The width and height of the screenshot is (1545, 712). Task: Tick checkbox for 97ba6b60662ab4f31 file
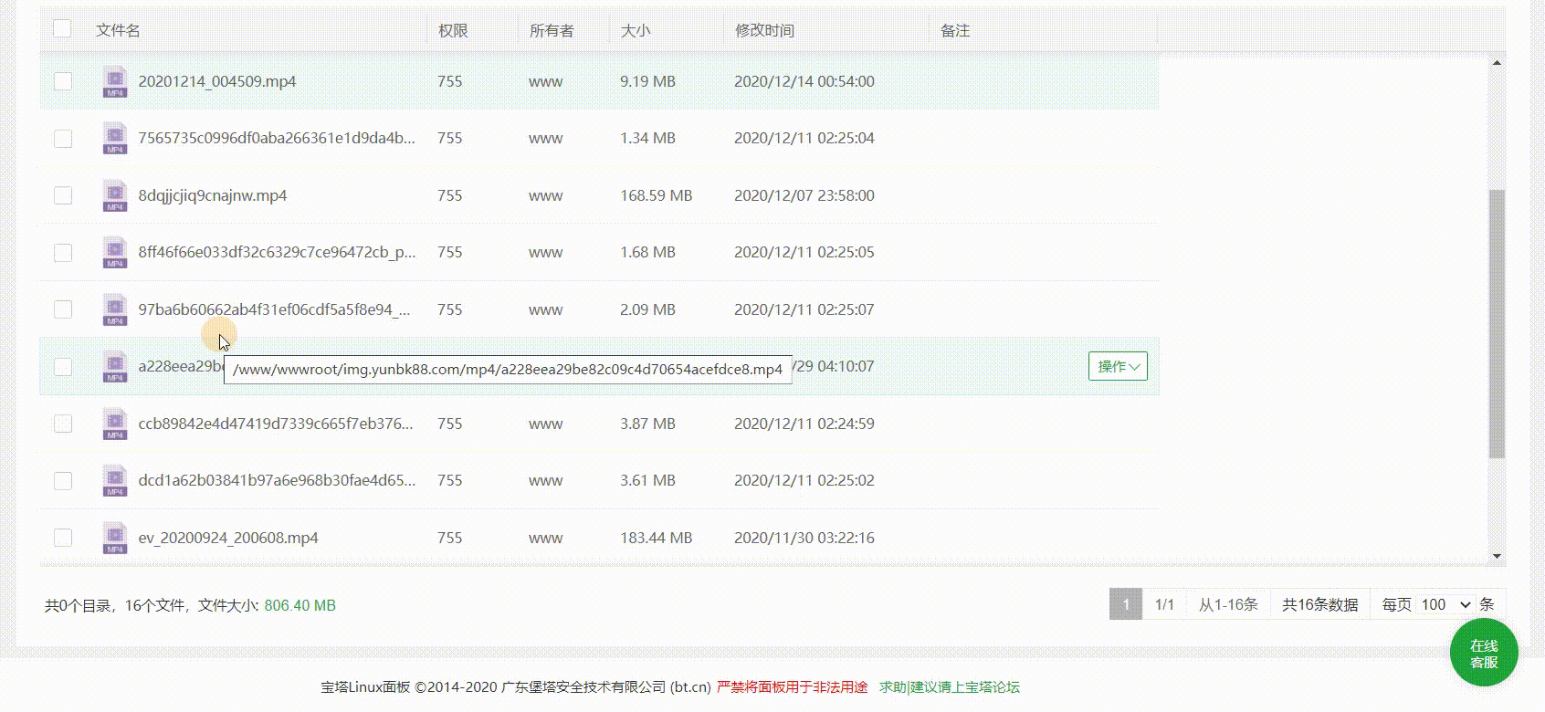(x=63, y=309)
